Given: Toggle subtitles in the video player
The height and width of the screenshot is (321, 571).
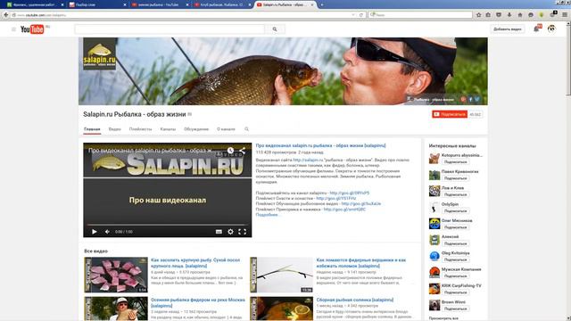Looking at the screenshot, I should point(219,232).
